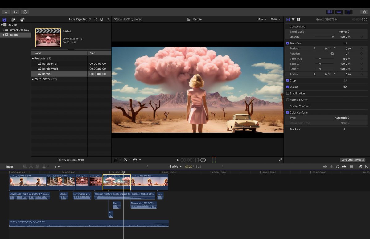Click the Crop on-screen controls icon

click(345, 80)
